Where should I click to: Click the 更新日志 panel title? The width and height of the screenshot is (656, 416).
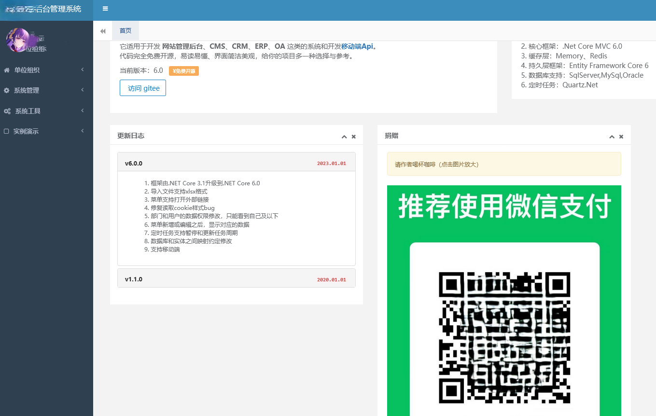click(x=131, y=136)
